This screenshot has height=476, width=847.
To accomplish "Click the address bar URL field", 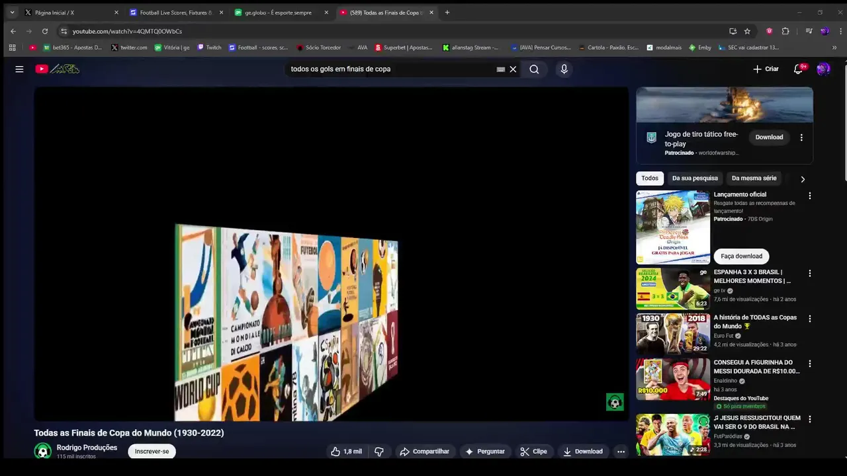I will (x=390, y=31).
